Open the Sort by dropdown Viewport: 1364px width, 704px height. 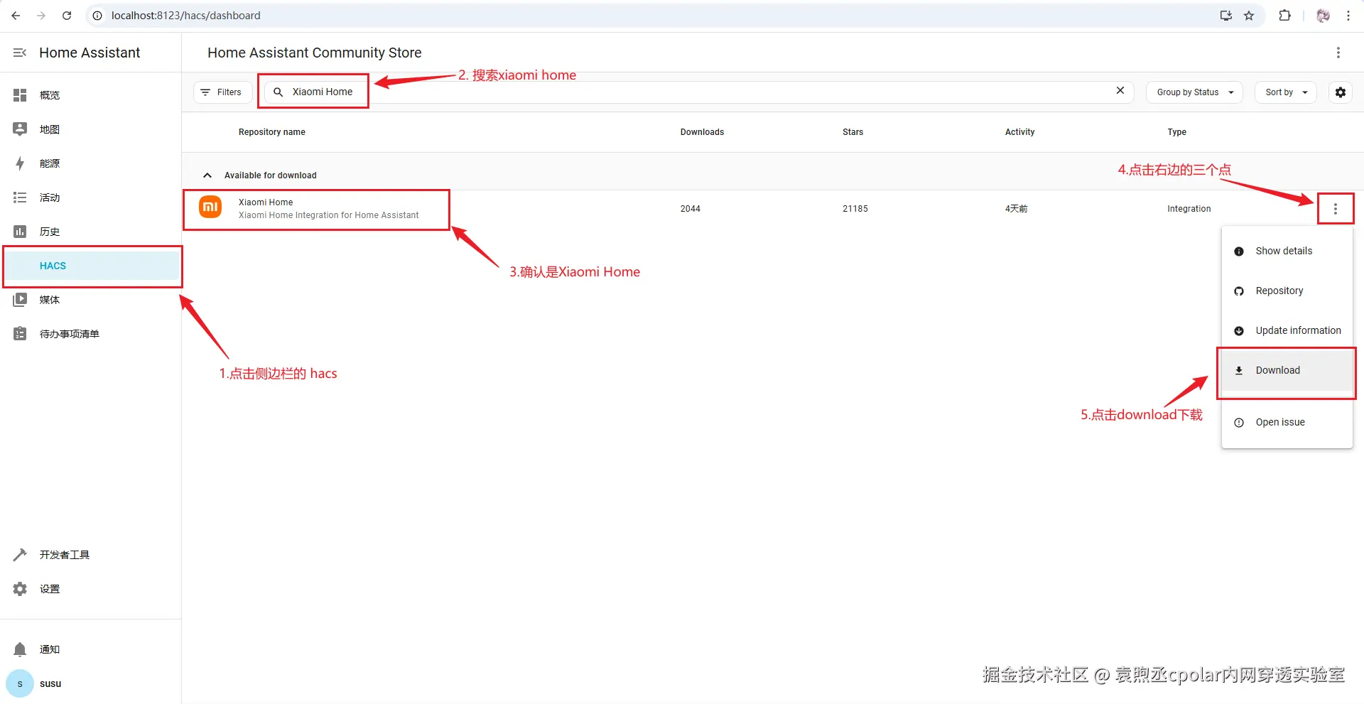(1286, 92)
